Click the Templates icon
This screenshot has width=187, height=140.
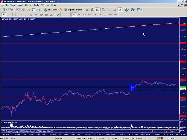click(x=139, y=10)
